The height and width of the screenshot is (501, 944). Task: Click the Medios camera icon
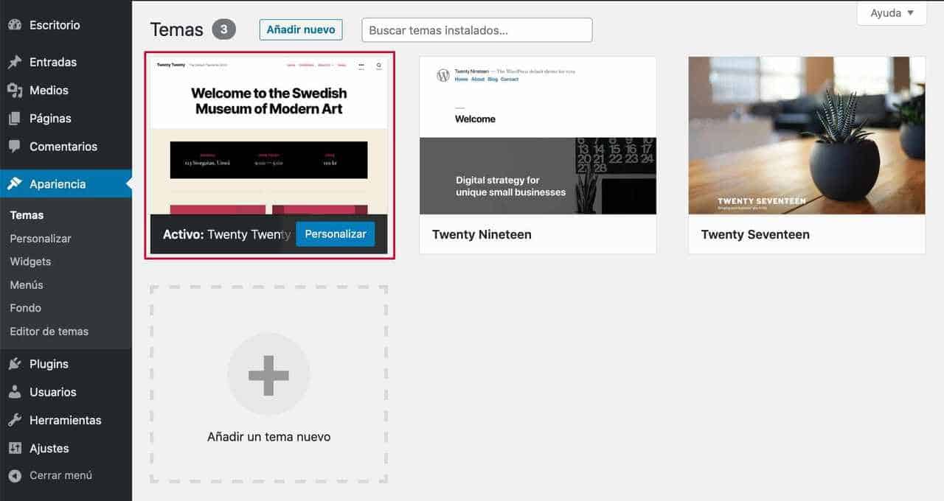coord(15,90)
